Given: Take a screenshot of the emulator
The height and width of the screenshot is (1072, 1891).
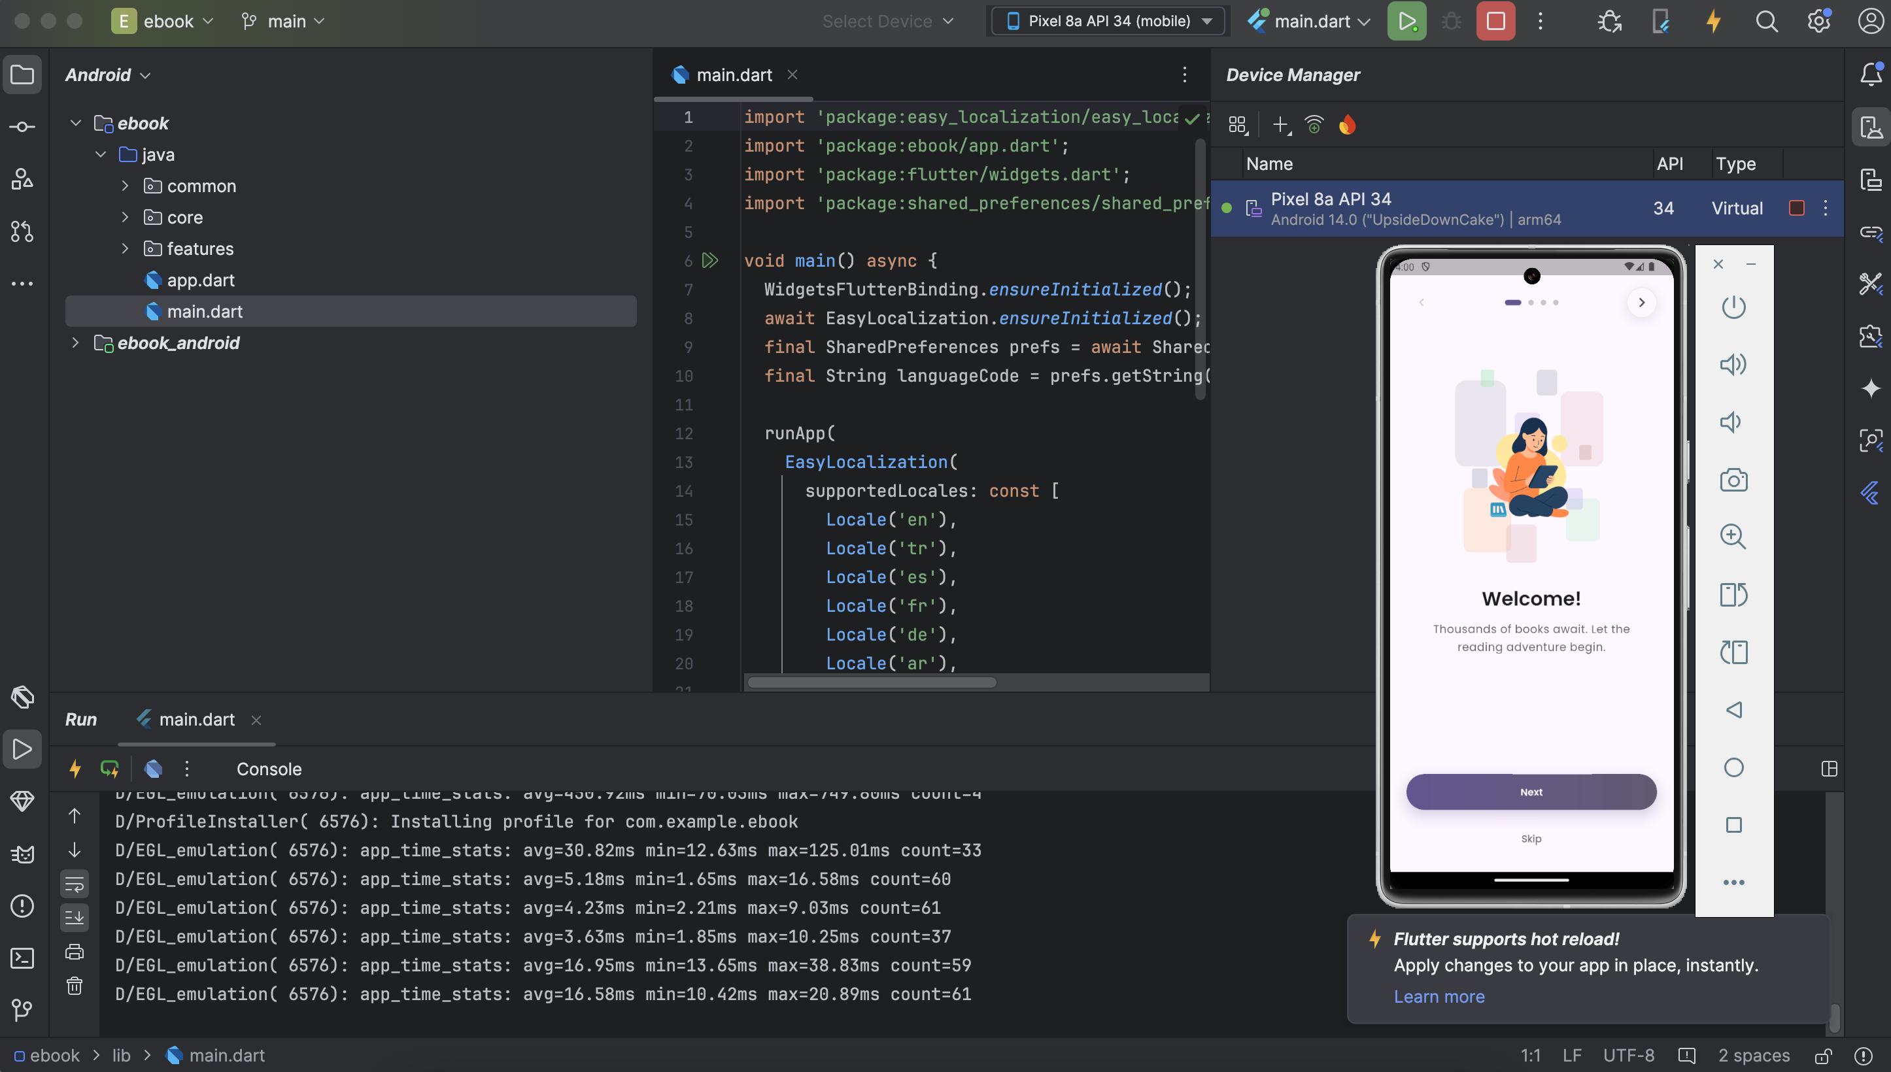Looking at the screenshot, I should 1734,480.
